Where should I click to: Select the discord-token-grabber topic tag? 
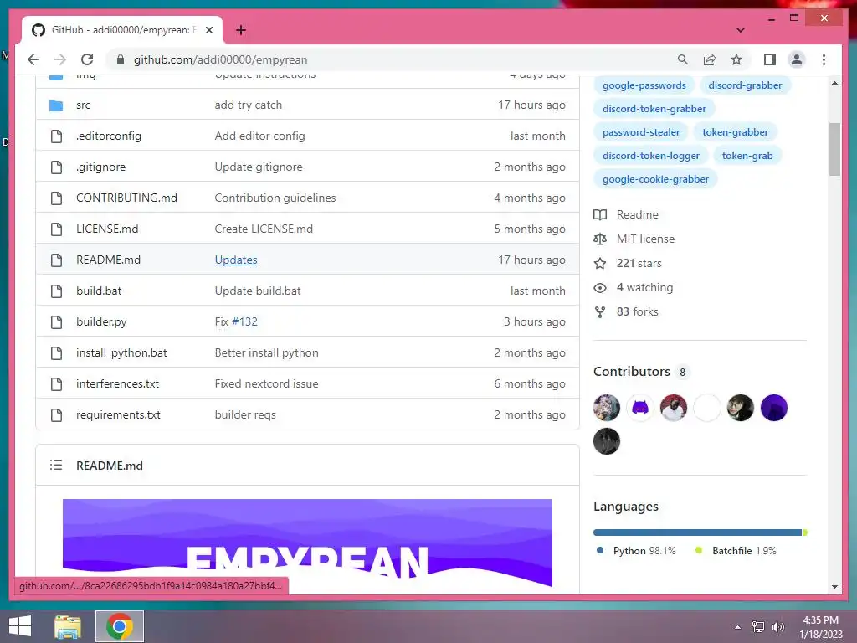(x=654, y=109)
